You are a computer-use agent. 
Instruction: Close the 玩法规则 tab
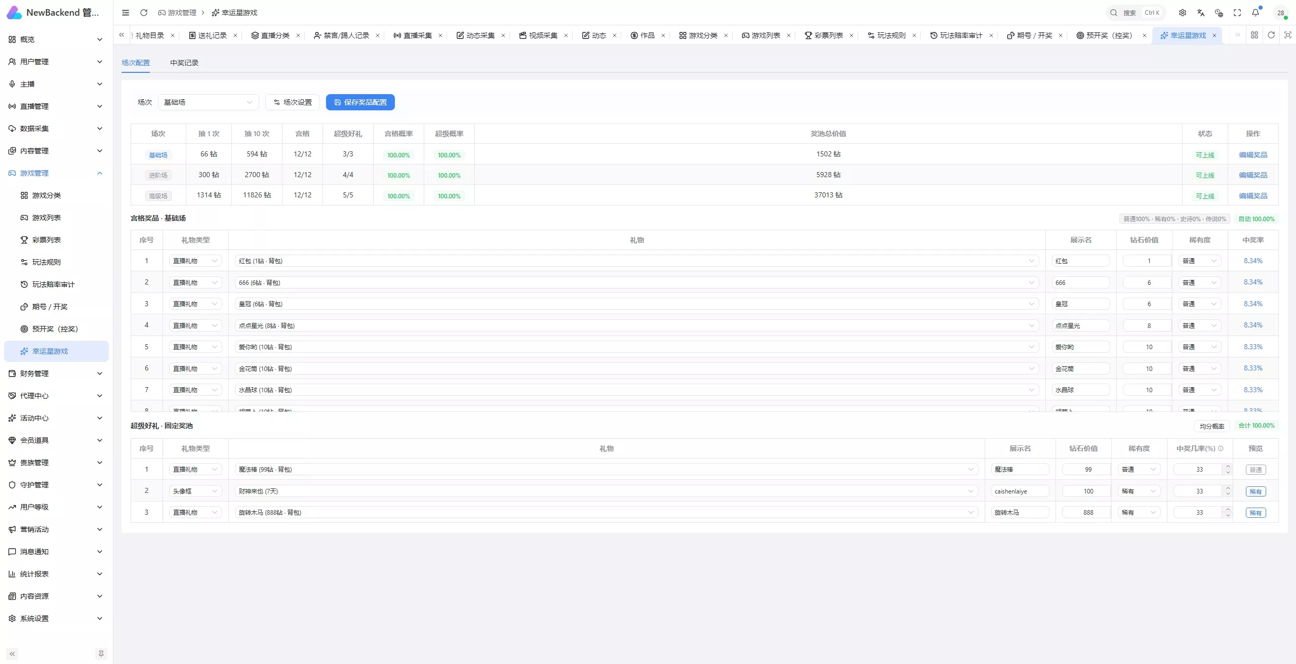coord(914,35)
